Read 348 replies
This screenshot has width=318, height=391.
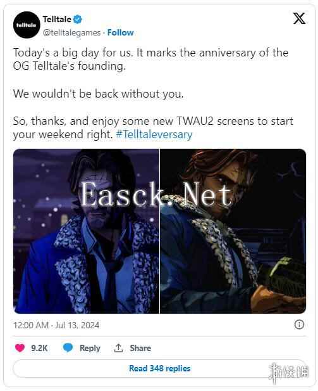pyautogui.click(x=159, y=368)
